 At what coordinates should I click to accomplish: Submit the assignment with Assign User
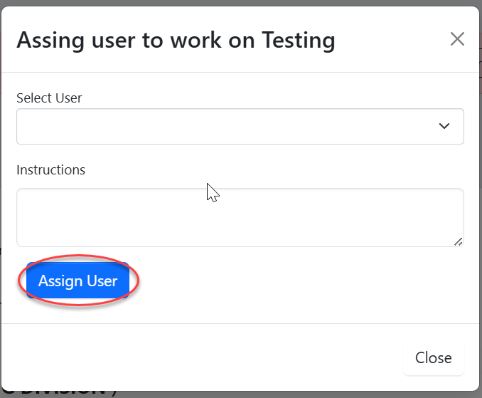(x=77, y=281)
